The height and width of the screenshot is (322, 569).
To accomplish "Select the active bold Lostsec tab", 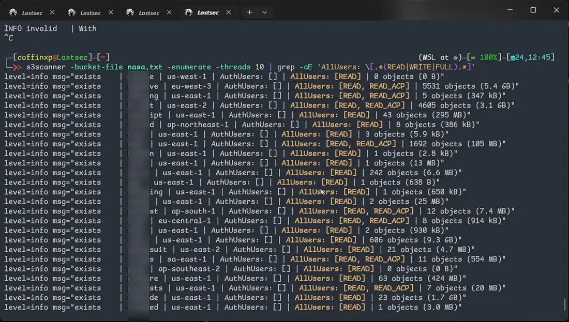I will click(x=208, y=13).
